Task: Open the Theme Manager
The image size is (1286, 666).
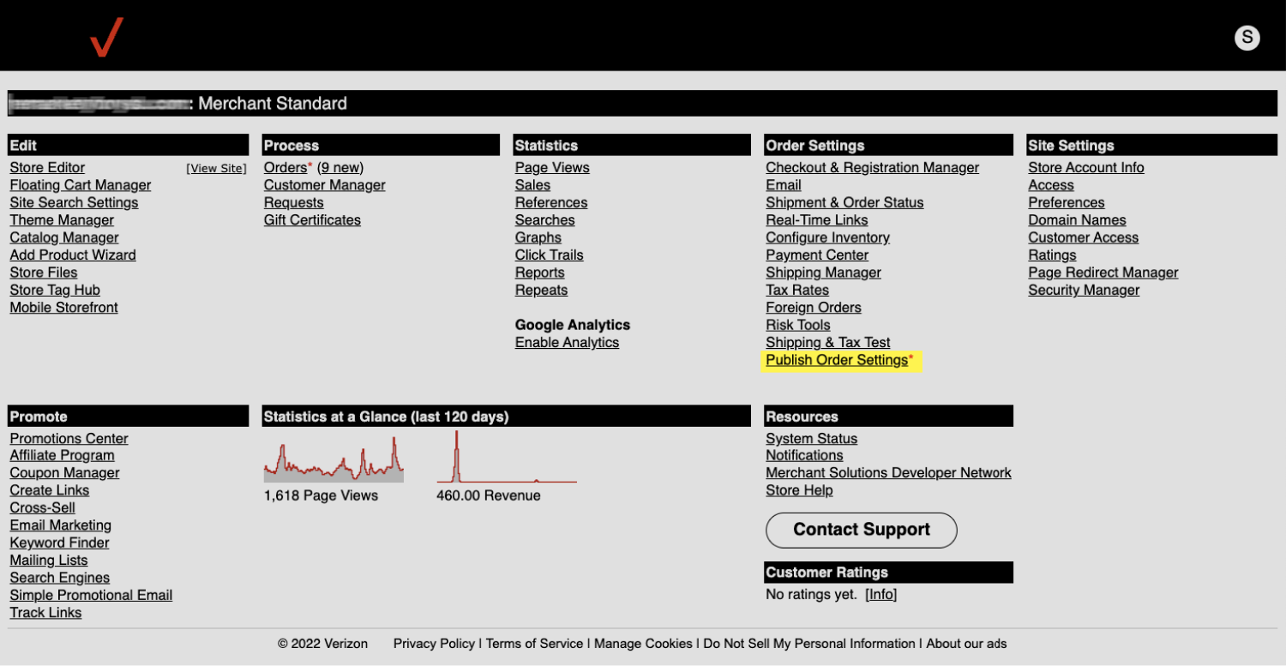Action: tap(62, 220)
